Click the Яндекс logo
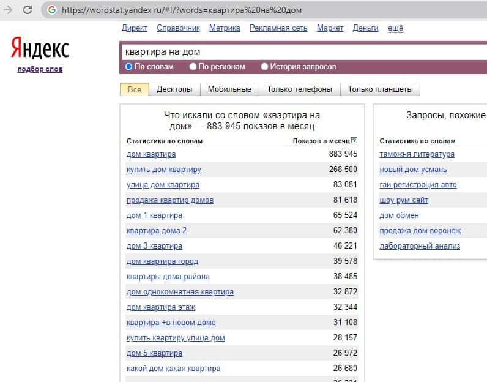Viewport: 487px width, 382px height. click(40, 49)
